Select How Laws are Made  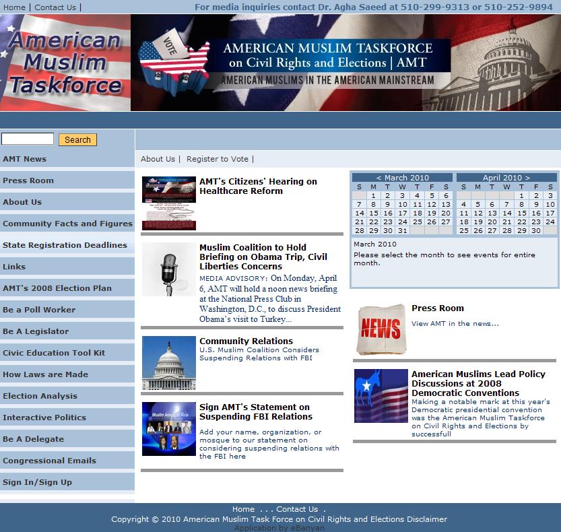[67, 374]
